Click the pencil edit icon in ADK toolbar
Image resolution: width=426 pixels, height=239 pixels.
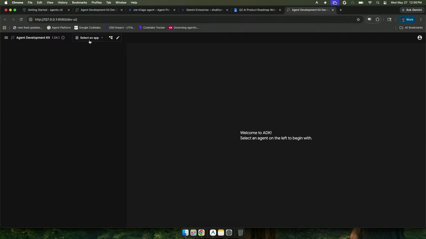click(118, 38)
